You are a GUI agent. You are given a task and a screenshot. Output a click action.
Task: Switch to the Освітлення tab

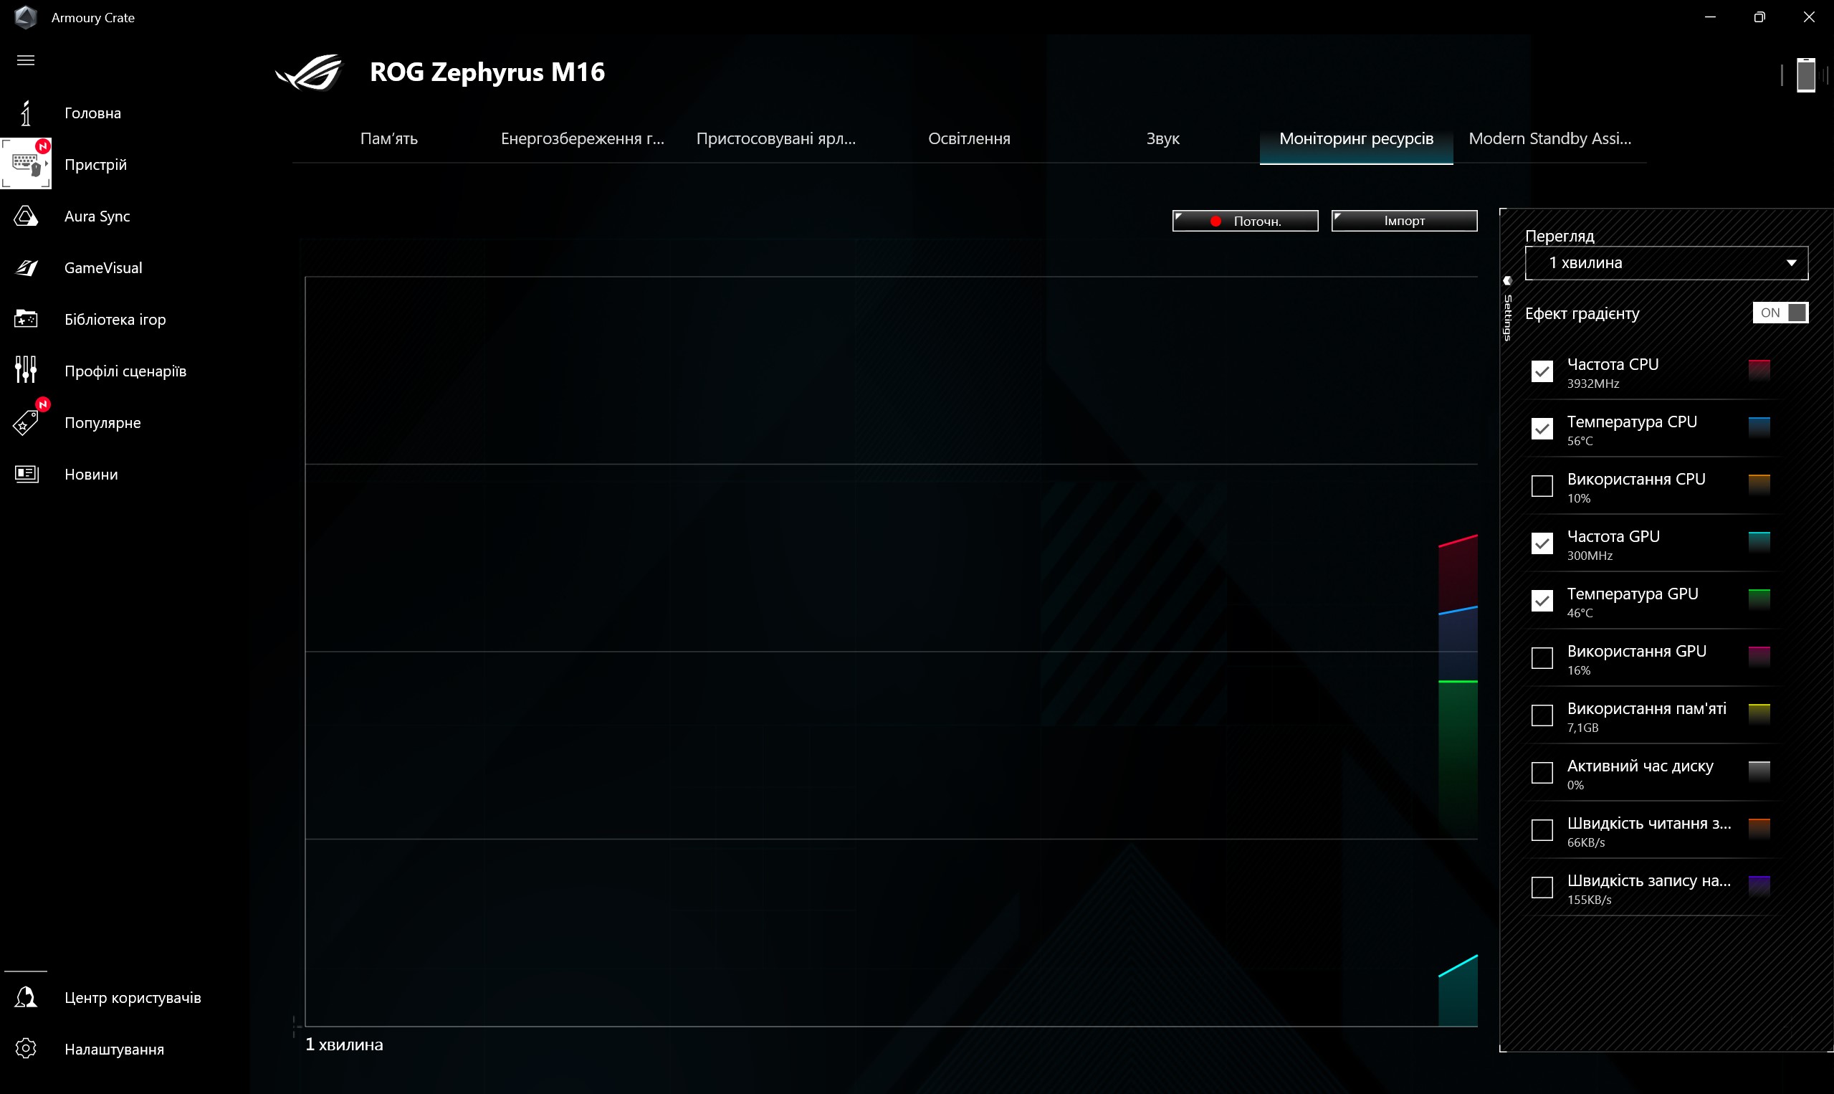point(968,138)
